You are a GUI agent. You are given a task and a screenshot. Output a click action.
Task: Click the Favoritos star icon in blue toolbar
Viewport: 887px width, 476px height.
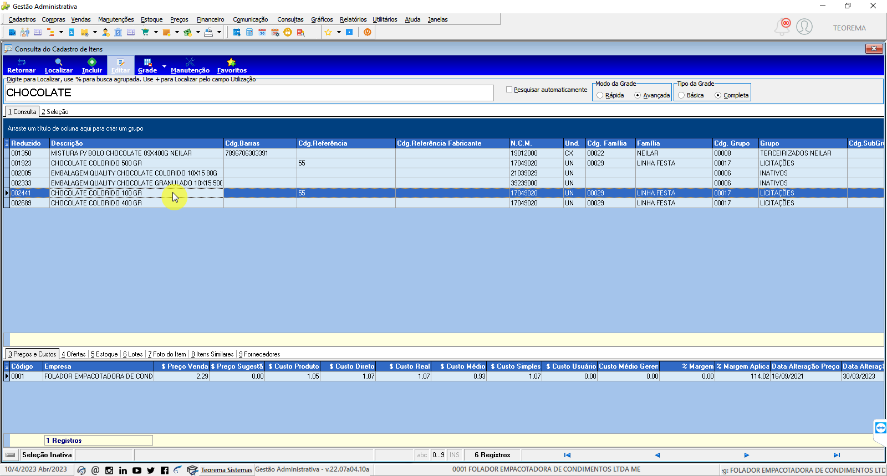232,62
